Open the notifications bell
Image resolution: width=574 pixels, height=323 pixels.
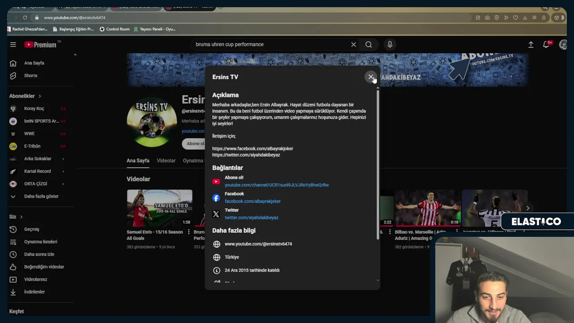(x=546, y=44)
